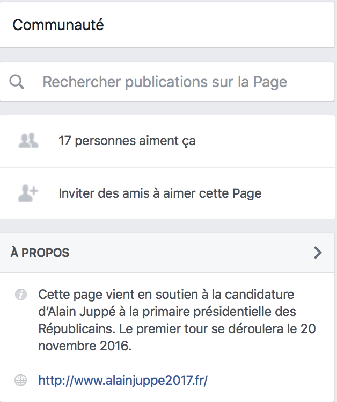Click the two-people likes icon
Viewport: 337px width, 402px height.
pyautogui.click(x=28, y=140)
